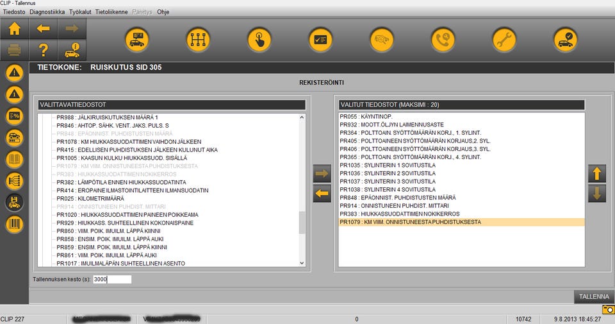The width and height of the screenshot is (615, 324).
Task: Click the Home icon button
Action: tap(14, 28)
